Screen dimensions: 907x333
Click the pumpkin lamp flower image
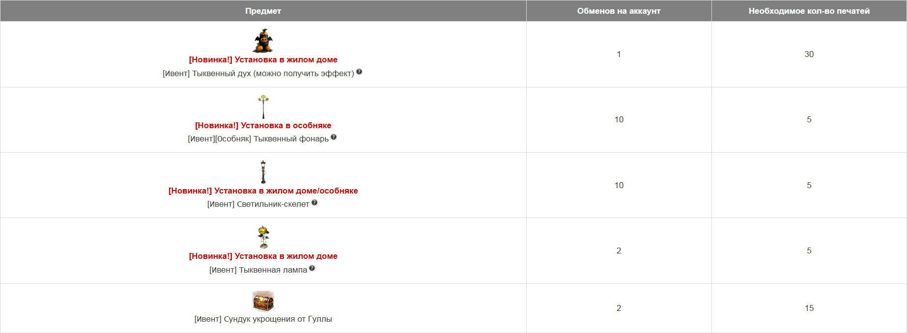coord(263,237)
